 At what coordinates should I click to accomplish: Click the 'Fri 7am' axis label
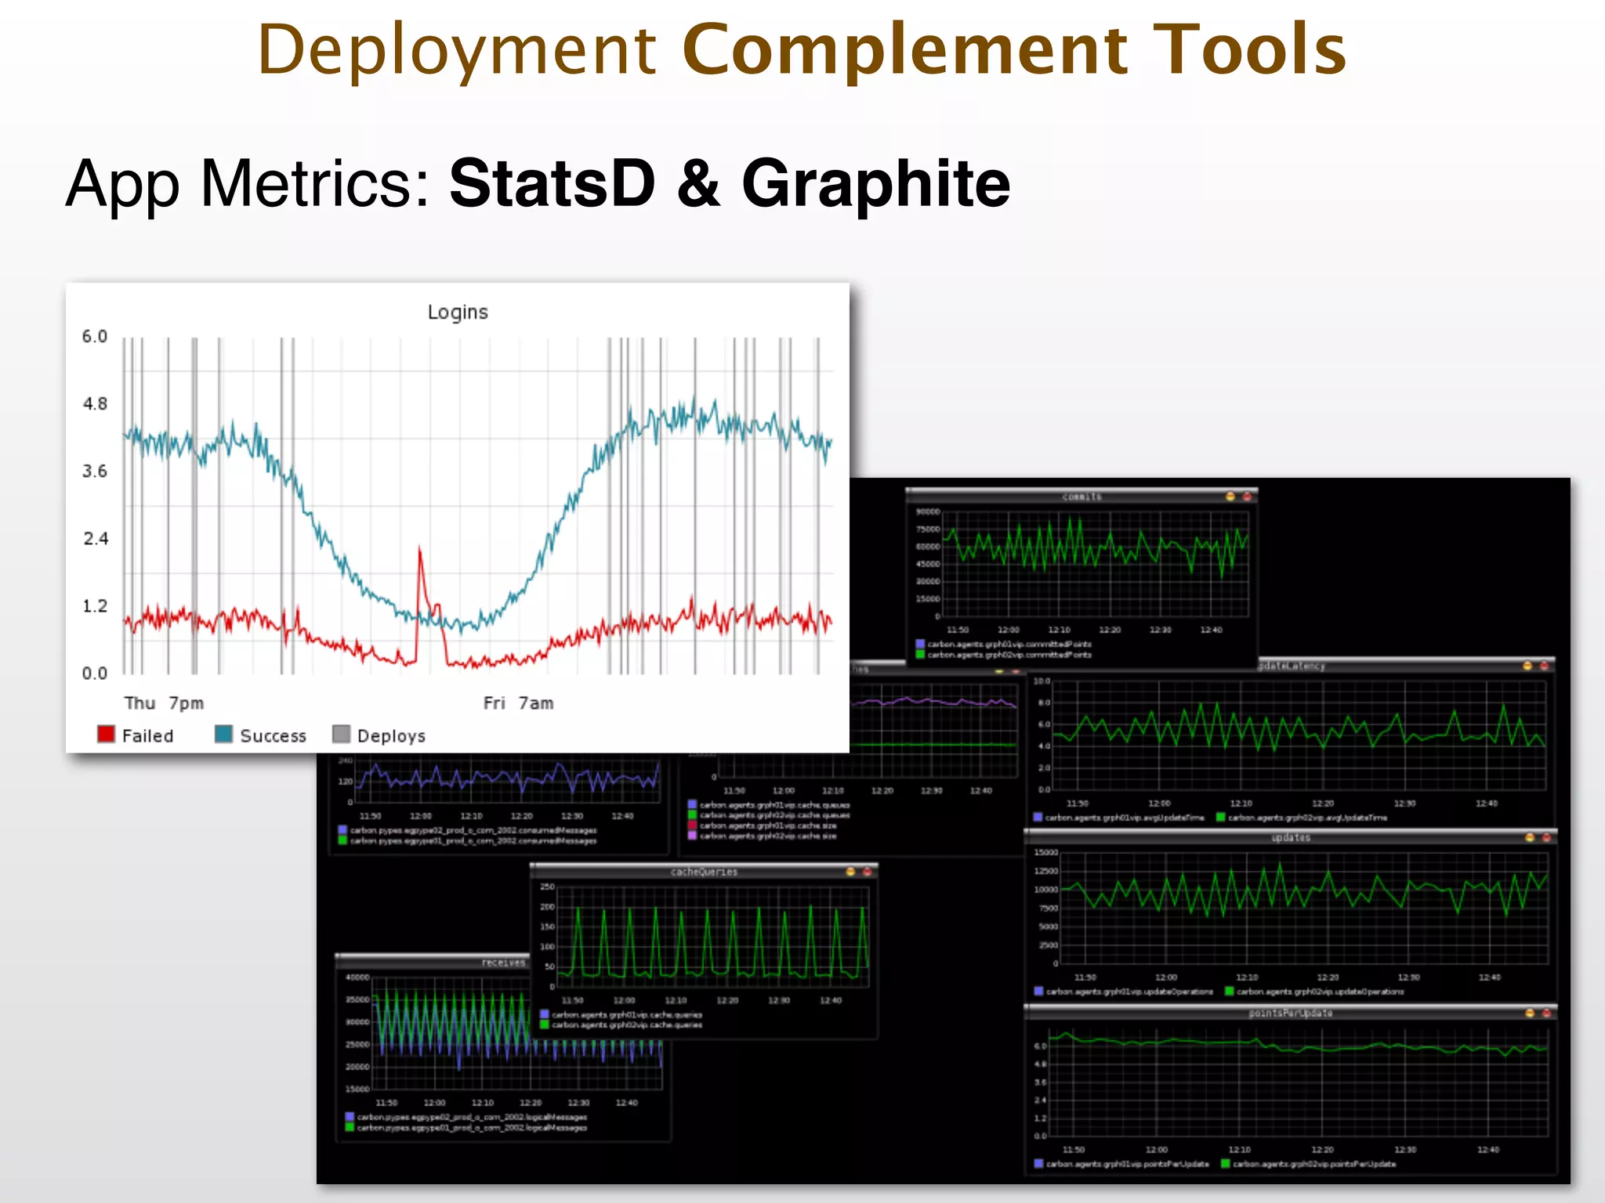tap(518, 703)
